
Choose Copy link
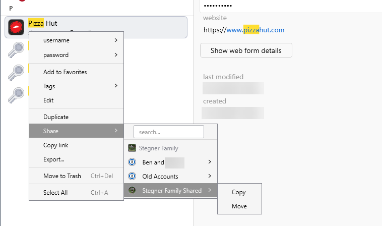(76, 145)
